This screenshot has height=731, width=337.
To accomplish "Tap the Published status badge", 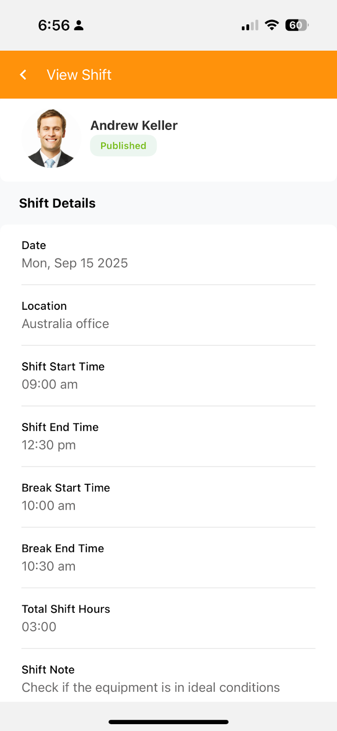I will [123, 146].
